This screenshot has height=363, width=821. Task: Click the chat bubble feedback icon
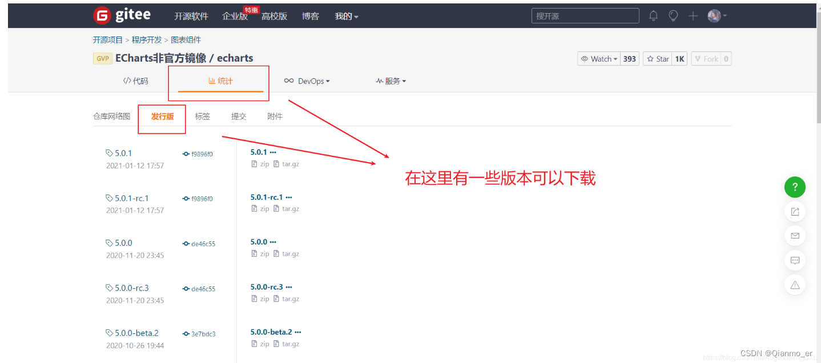pos(795,260)
